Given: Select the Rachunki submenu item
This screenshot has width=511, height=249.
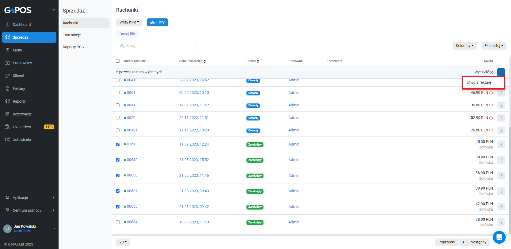Looking at the screenshot, I should pyautogui.click(x=85, y=23).
